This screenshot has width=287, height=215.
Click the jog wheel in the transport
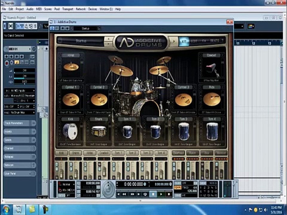pyautogui.click(x=108, y=189)
